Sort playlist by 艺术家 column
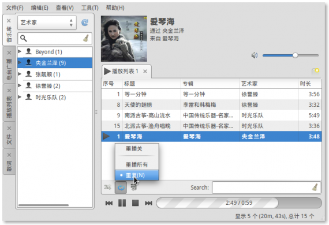This screenshot has width=329, height=225. [268, 84]
